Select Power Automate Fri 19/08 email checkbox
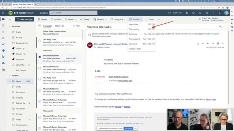This screenshot has width=234, height=131. [x=39, y=117]
